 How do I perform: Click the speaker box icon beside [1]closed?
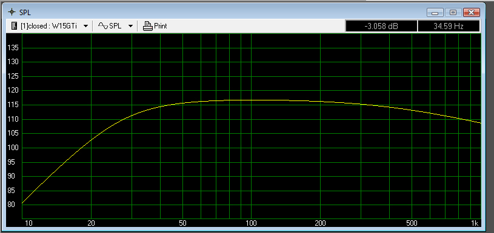pos(13,26)
